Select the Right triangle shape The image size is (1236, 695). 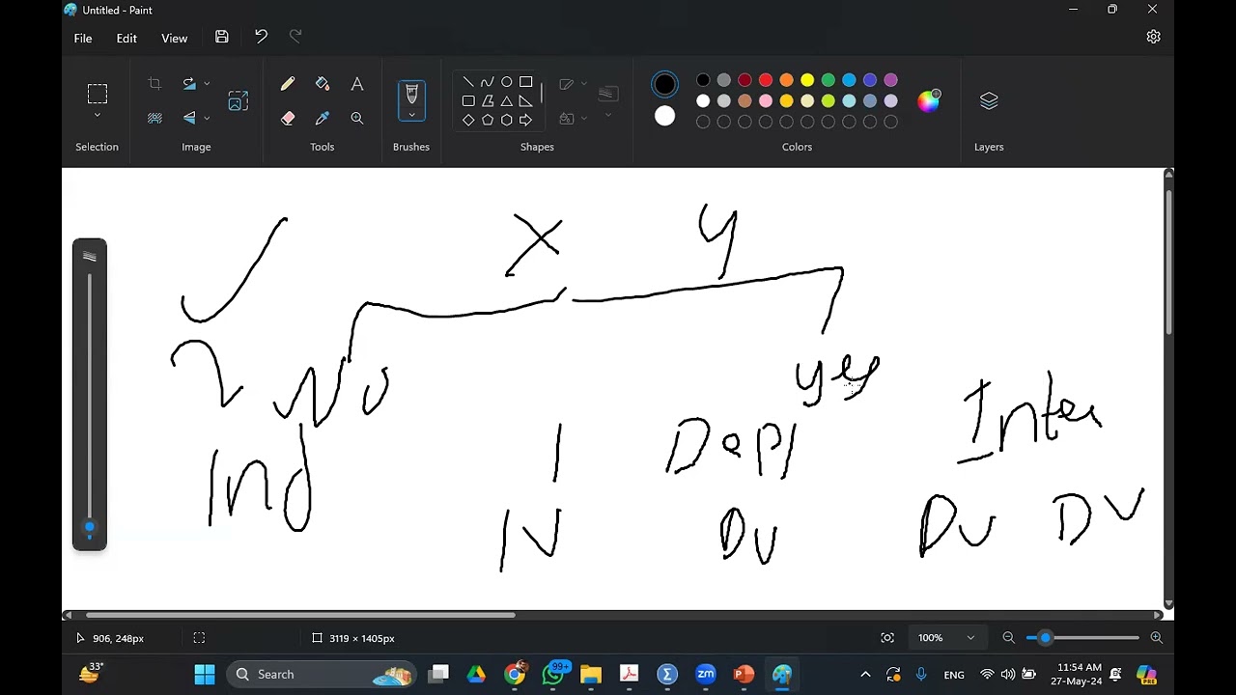[526, 101]
